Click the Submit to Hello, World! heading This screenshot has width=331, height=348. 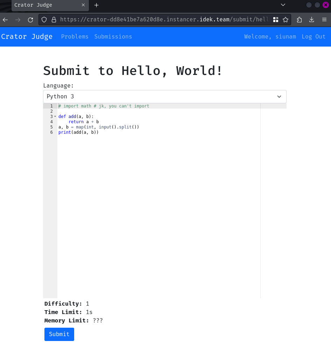[133, 71]
